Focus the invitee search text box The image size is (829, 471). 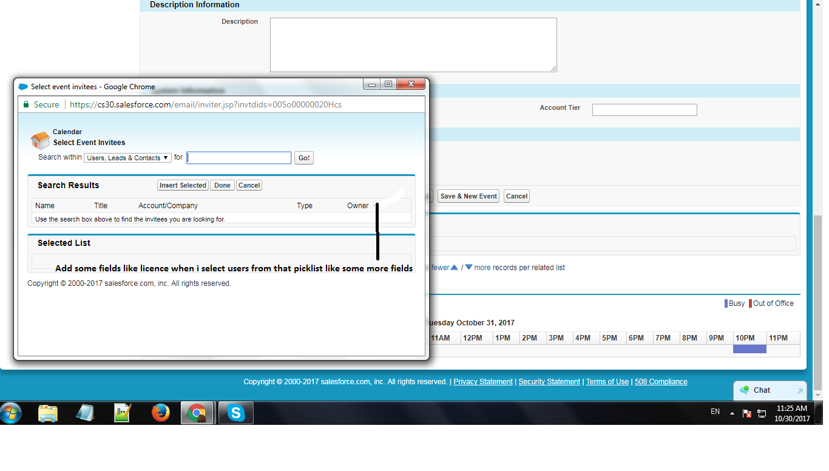[x=239, y=158]
